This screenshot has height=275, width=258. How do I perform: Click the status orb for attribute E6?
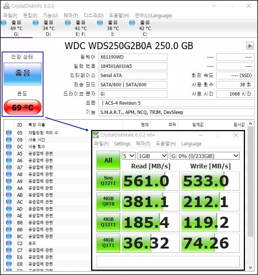tap(9, 257)
